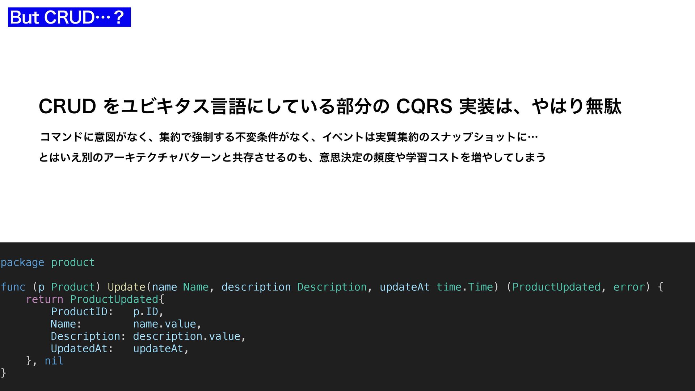The width and height of the screenshot is (695, 391).
Task: Click the "error" return type
Action: click(629, 287)
